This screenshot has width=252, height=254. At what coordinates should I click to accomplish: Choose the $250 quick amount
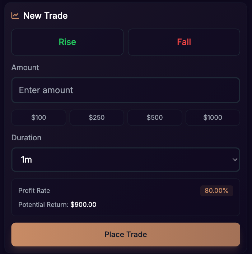(97, 117)
